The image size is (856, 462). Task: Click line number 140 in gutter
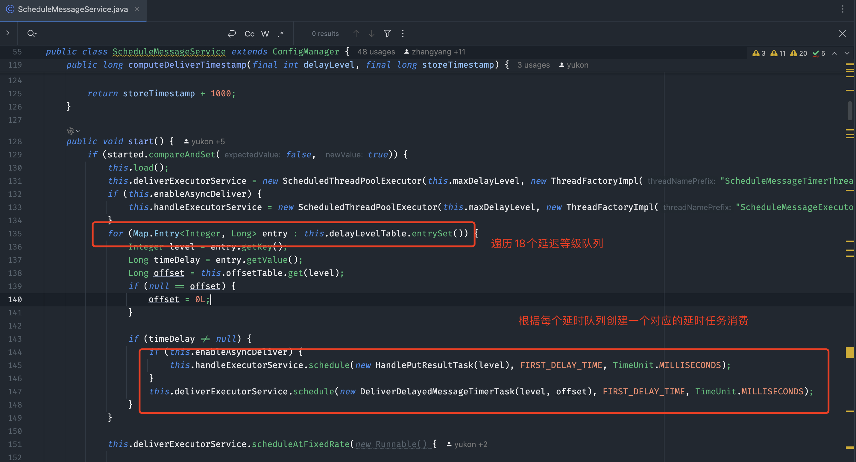(15, 300)
